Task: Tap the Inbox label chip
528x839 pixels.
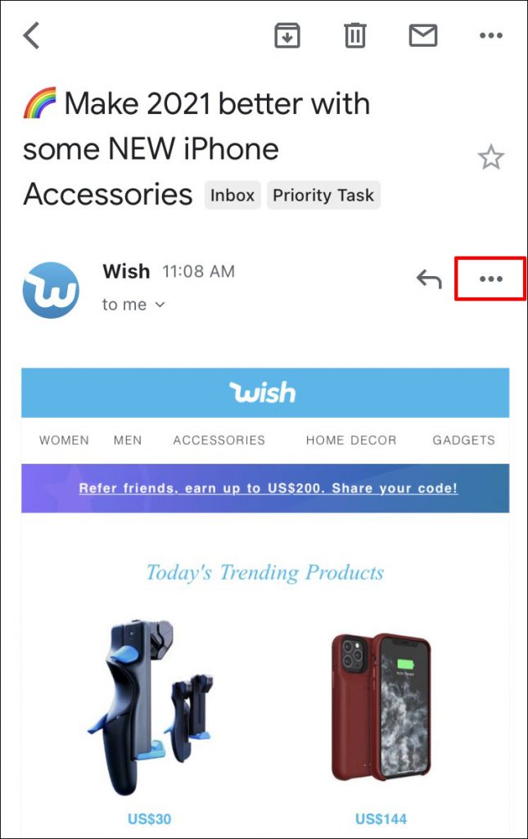Action: pyautogui.click(x=232, y=195)
